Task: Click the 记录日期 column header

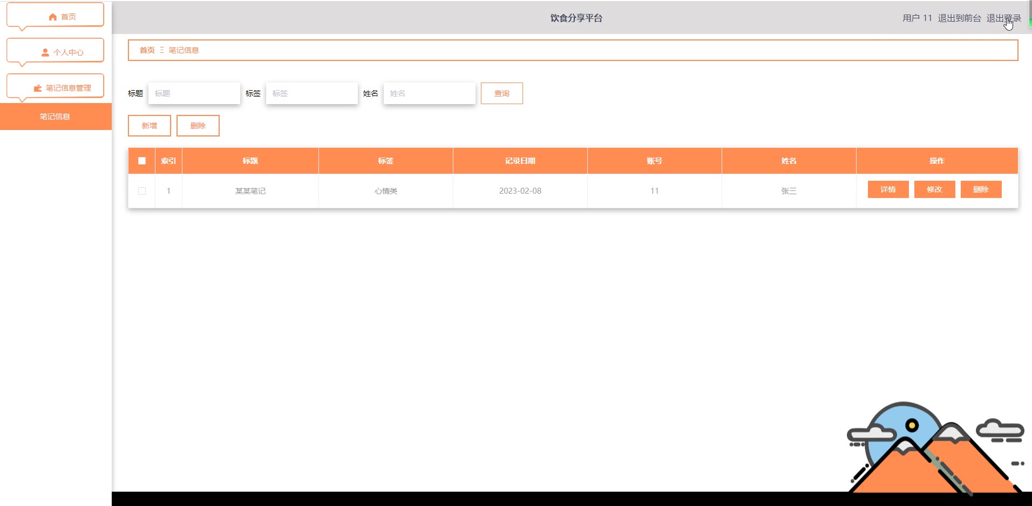Action: point(520,161)
